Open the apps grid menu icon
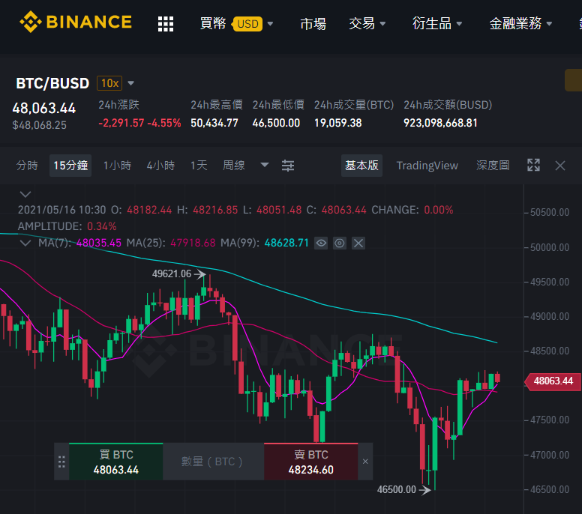 click(166, 24)
